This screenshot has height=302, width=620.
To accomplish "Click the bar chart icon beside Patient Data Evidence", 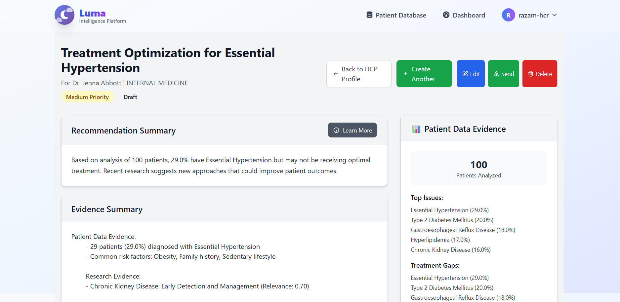I will pos(416,129).
